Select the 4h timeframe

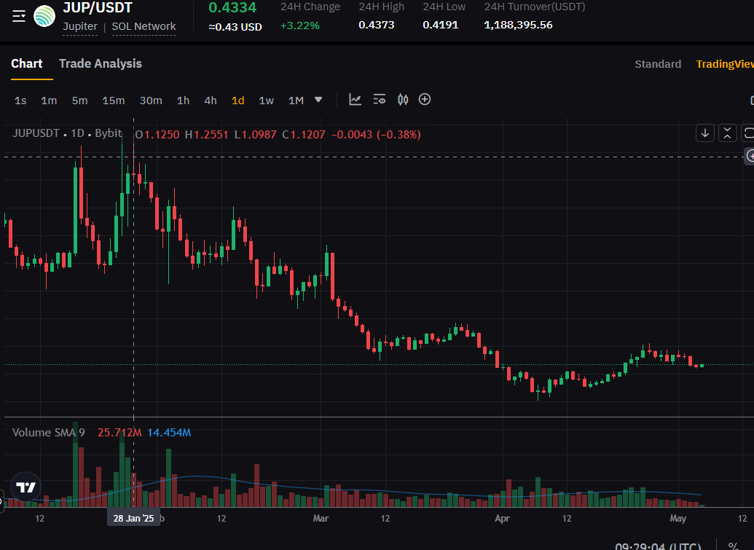coord(210,101)
